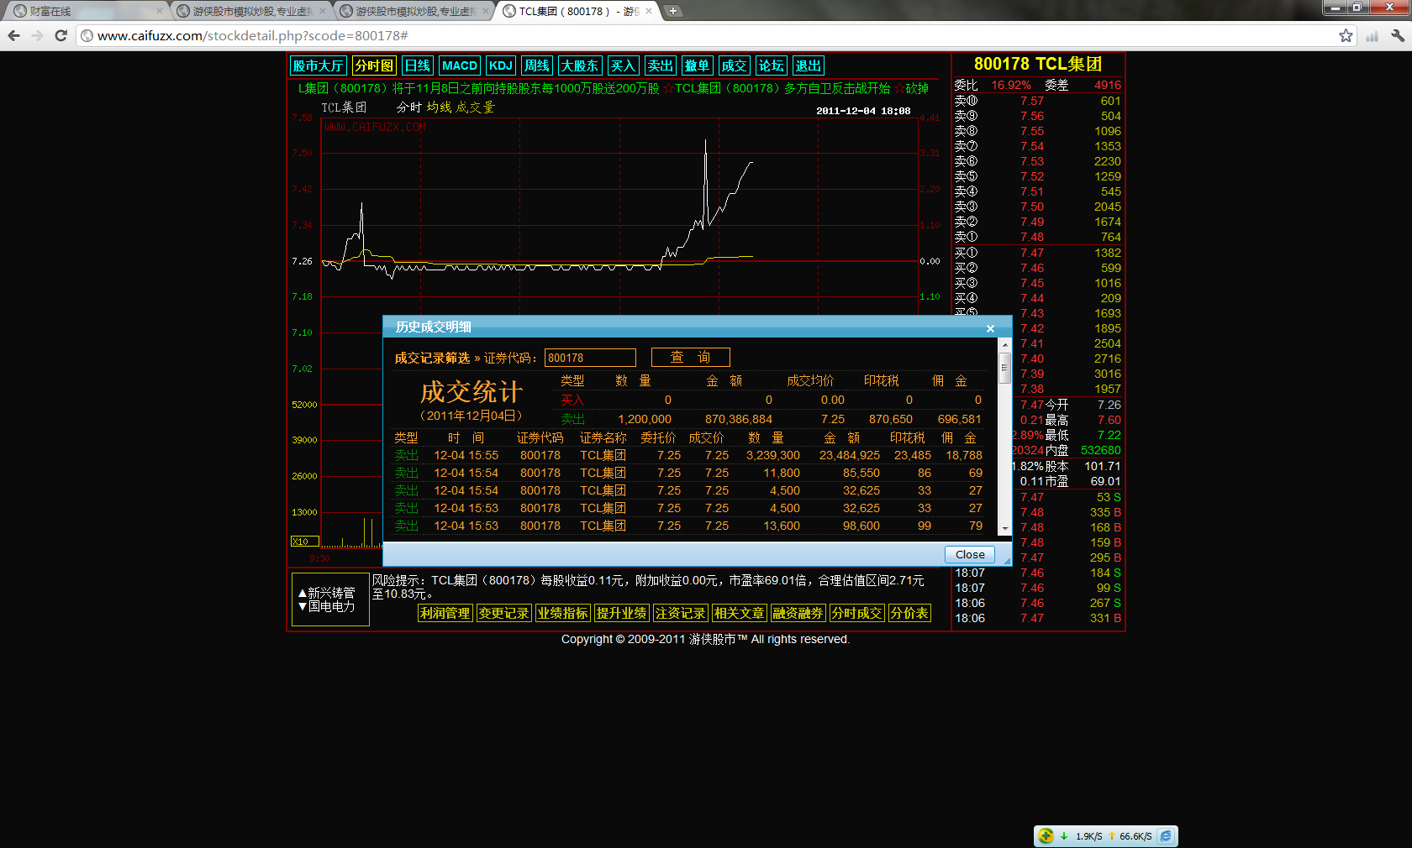The width and height of the screenshot is (1412, 848).
Task: Switch to the 日线 chart tab
Action: [417, 65]
